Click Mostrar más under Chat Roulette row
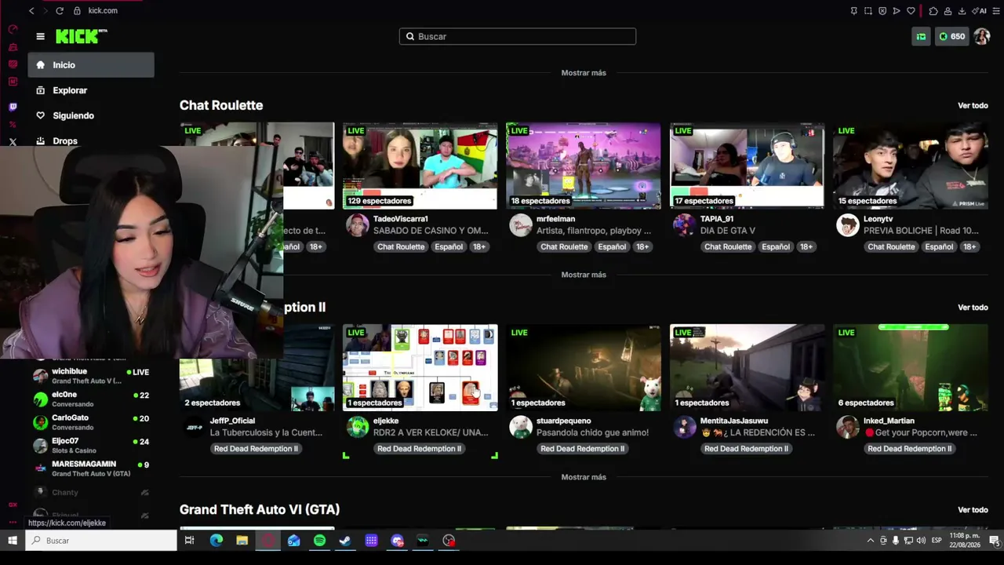 pos(584,275)
